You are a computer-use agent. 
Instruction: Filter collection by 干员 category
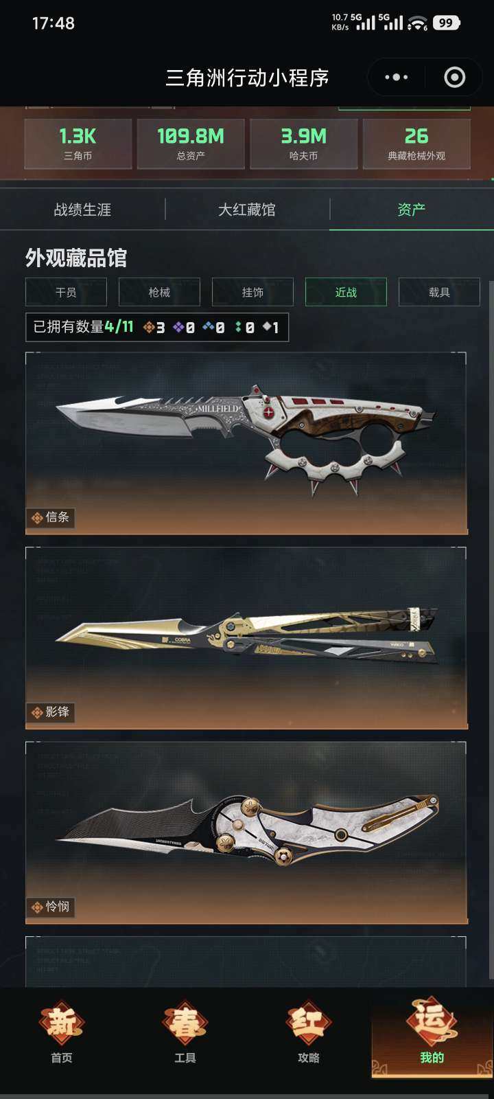[x=66, y=292]
